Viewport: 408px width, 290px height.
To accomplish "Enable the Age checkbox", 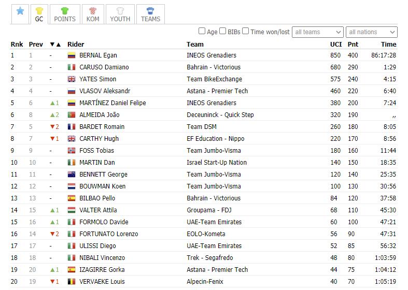I will click(x=202, y=31).
